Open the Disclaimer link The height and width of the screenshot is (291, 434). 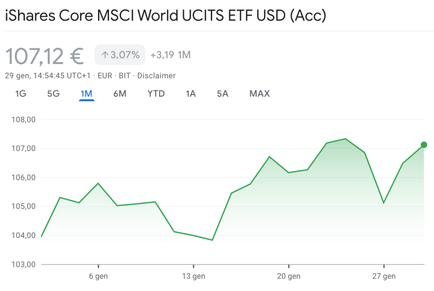click(x=156, y=76)
